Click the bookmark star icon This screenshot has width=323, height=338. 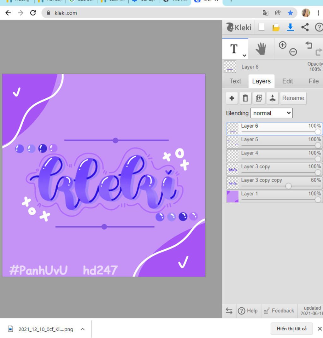[x=291, y=13]
